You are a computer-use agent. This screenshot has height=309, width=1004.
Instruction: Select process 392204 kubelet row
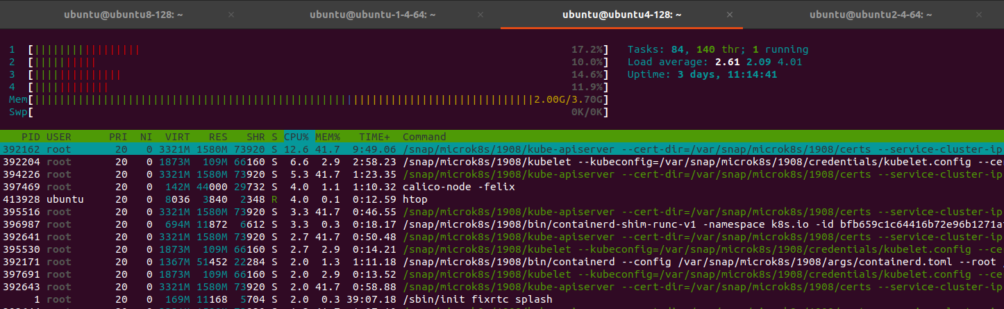(502, 162)
